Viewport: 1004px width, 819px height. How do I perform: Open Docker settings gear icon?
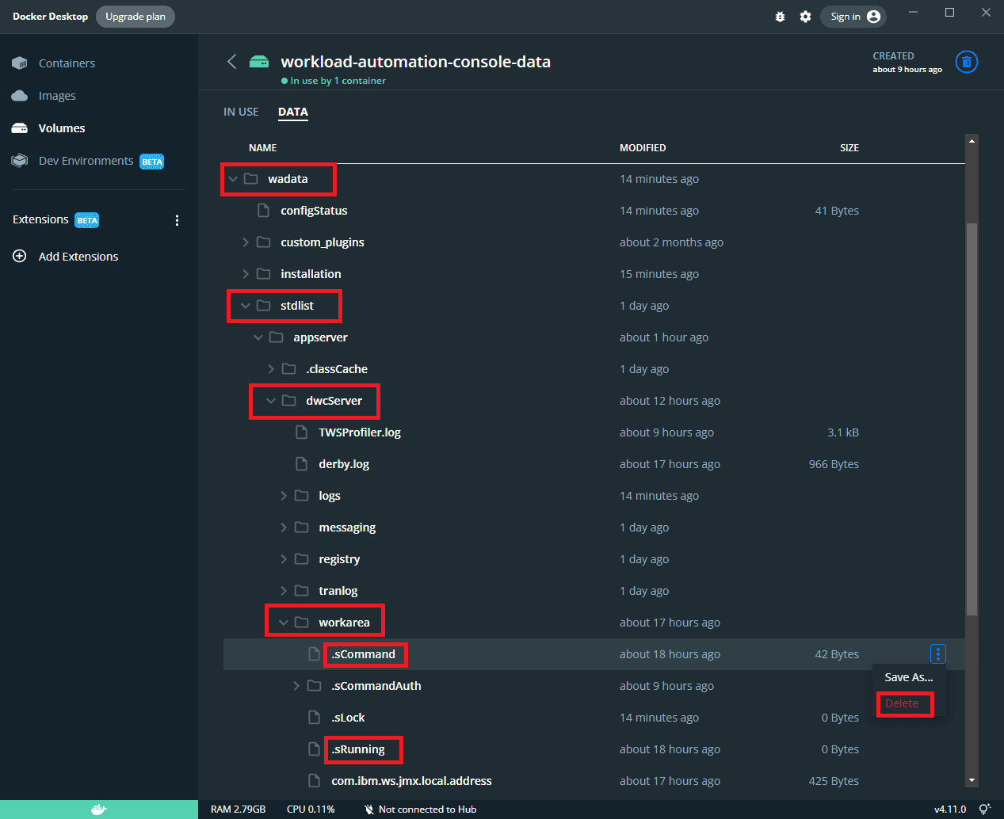(805, 17)
